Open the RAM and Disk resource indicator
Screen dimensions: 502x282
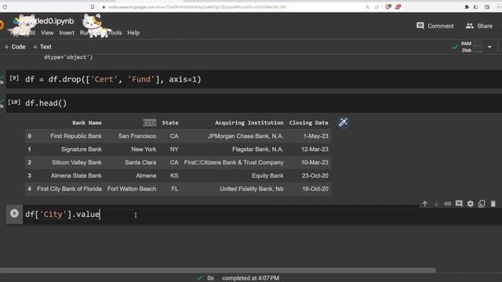coord(471,47)
